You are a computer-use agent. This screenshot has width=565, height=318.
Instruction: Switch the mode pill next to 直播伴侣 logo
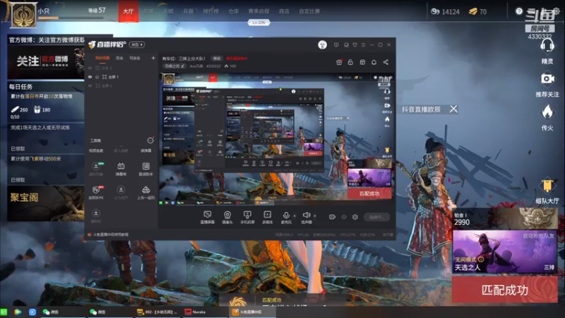click(x=137, y=45)
